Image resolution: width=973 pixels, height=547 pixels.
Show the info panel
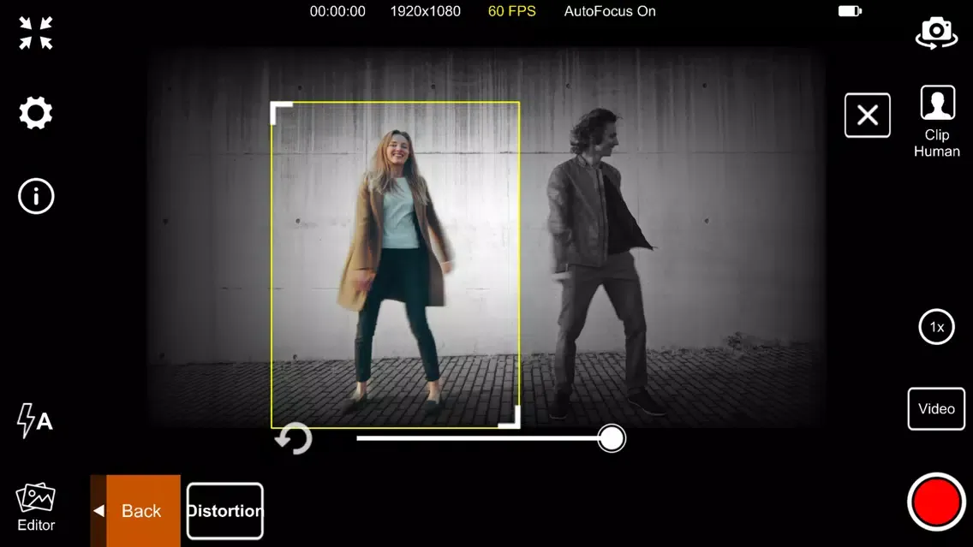click(x=36, y=196)
